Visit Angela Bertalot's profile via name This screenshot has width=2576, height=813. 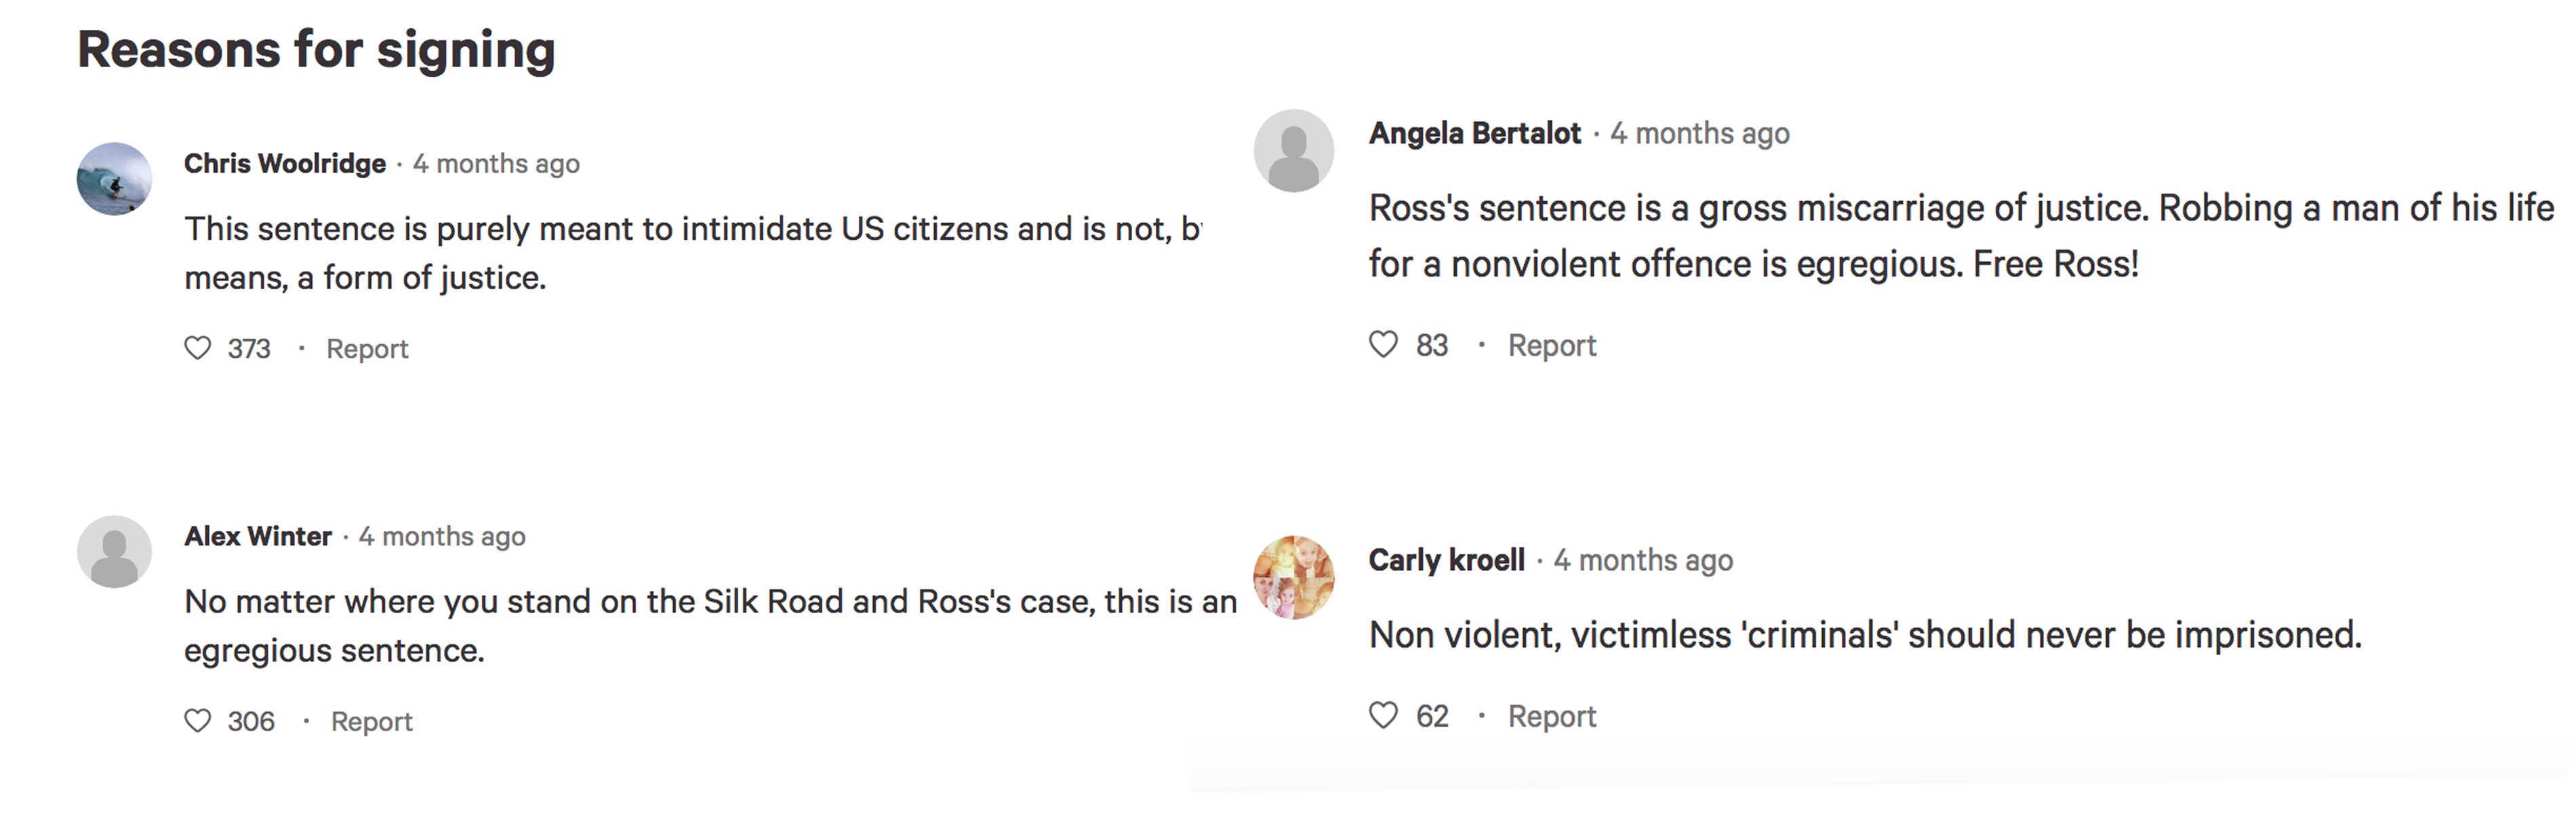click(1475, 134)
